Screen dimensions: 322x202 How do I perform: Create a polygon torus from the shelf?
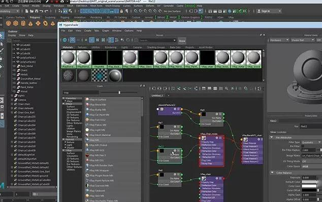[45, 23]
